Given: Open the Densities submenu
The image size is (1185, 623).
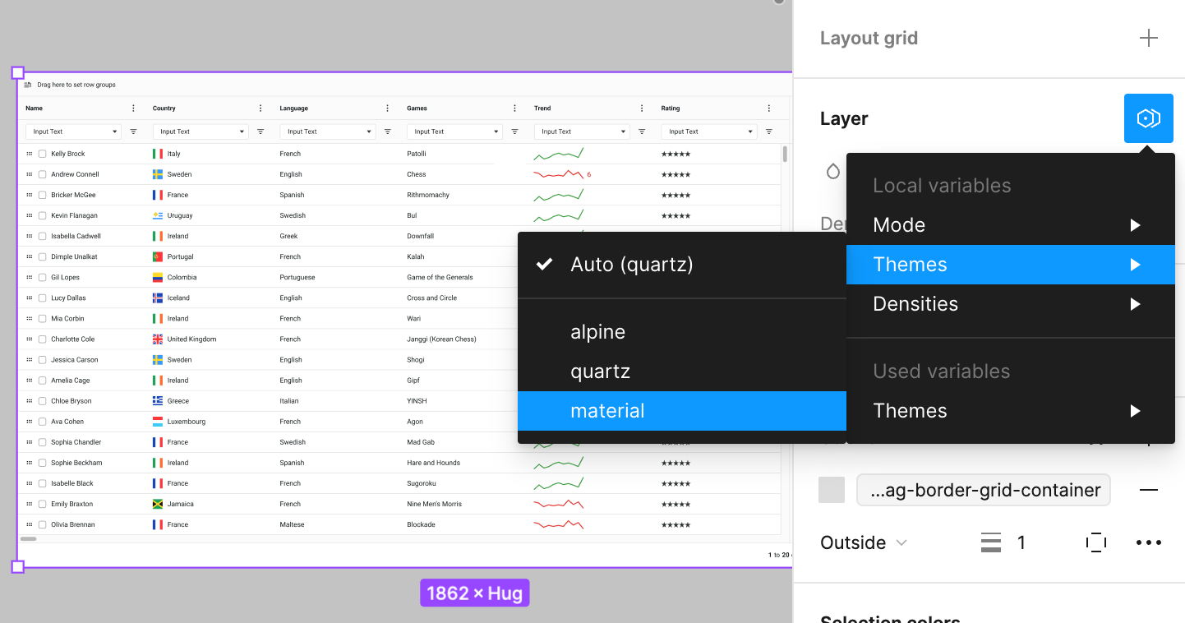Looking at the screenshot, I should tap(1011, 304).
